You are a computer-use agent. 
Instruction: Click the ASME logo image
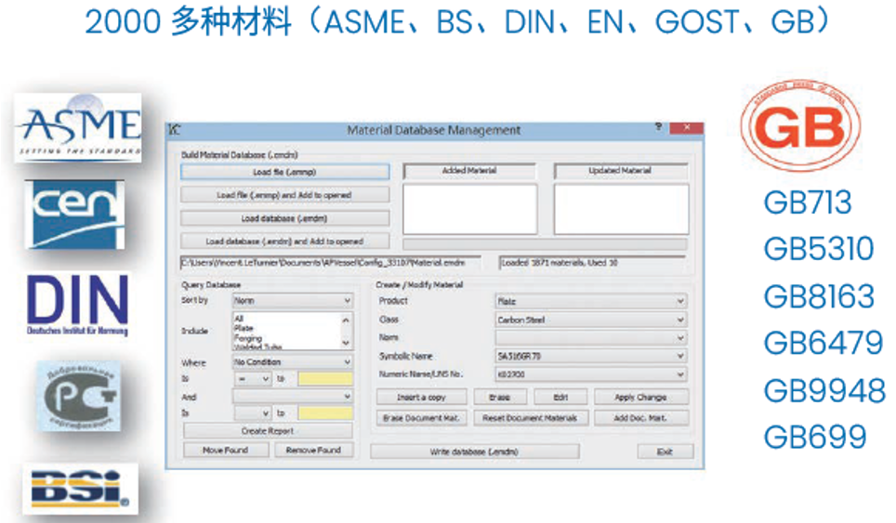(78, 128)
